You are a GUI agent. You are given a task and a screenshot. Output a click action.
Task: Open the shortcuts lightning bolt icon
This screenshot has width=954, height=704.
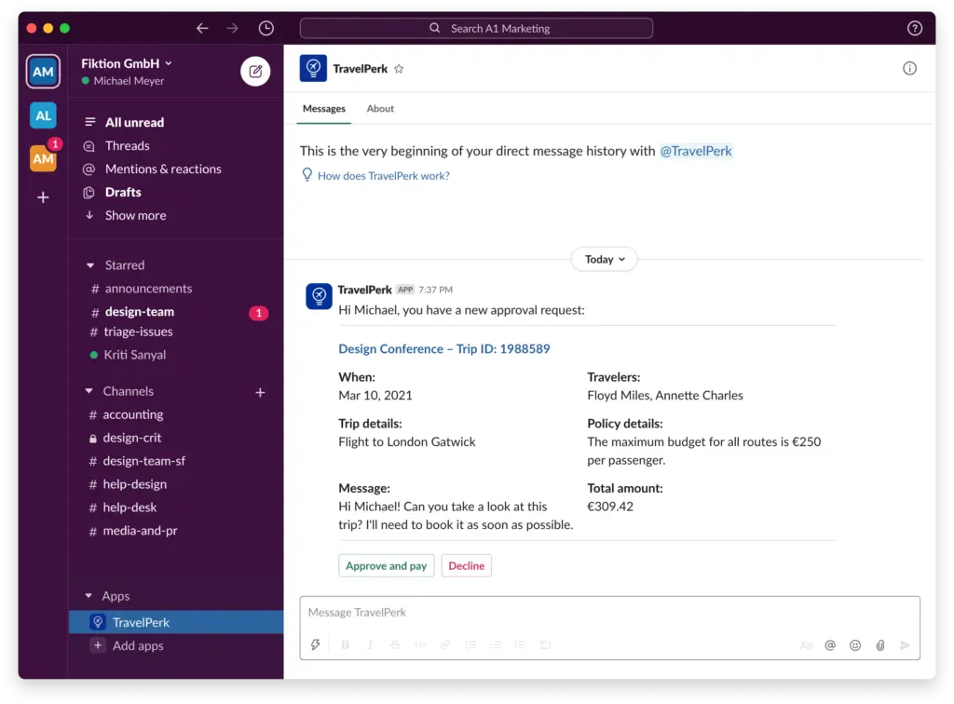coord(315,645)
